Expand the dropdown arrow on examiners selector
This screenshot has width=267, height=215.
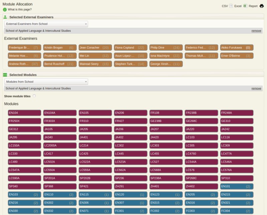85,24
